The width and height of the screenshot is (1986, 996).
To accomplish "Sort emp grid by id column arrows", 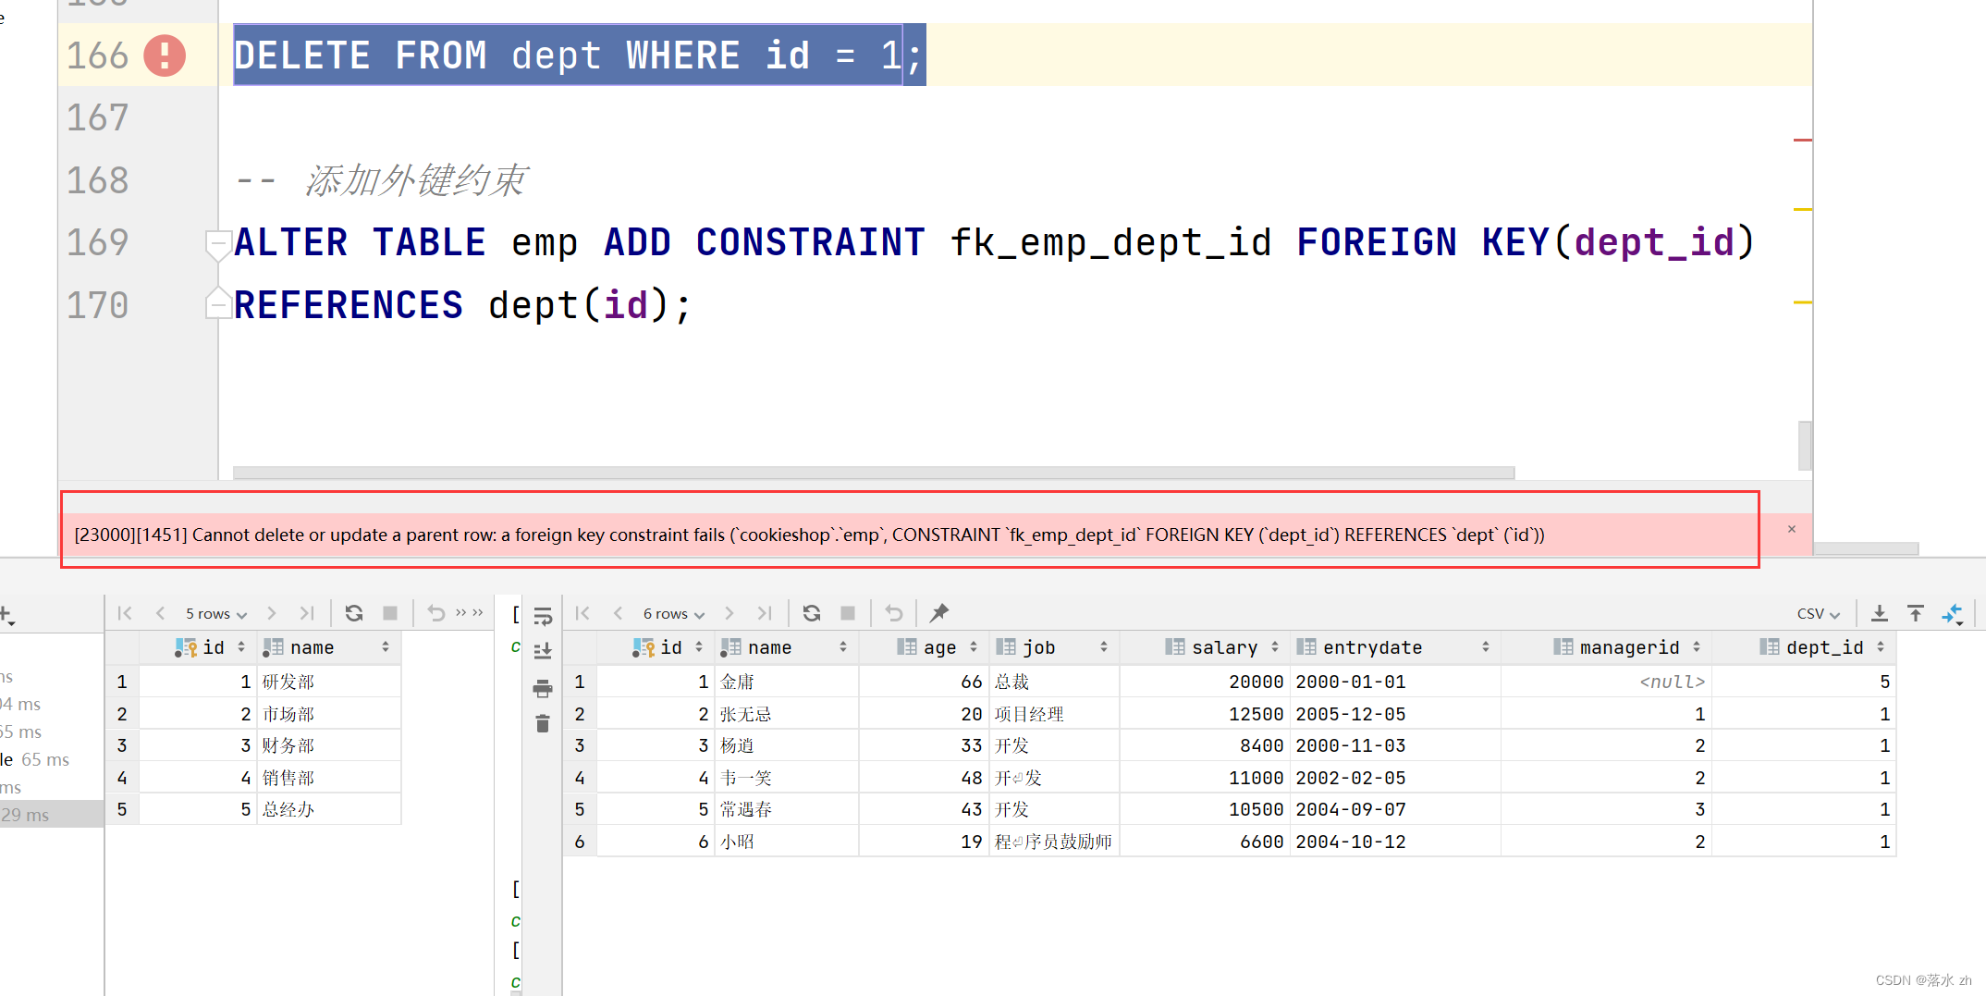I will click(x=699, y=647).
